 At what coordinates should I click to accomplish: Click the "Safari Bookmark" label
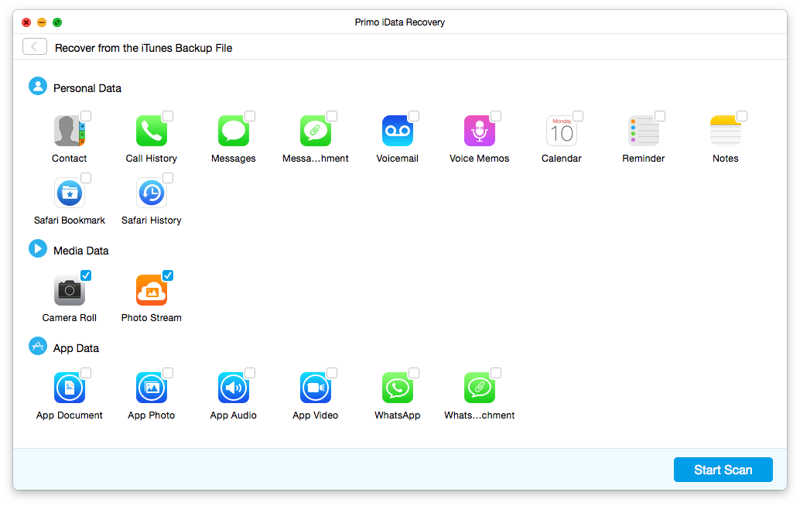point(70,221)
